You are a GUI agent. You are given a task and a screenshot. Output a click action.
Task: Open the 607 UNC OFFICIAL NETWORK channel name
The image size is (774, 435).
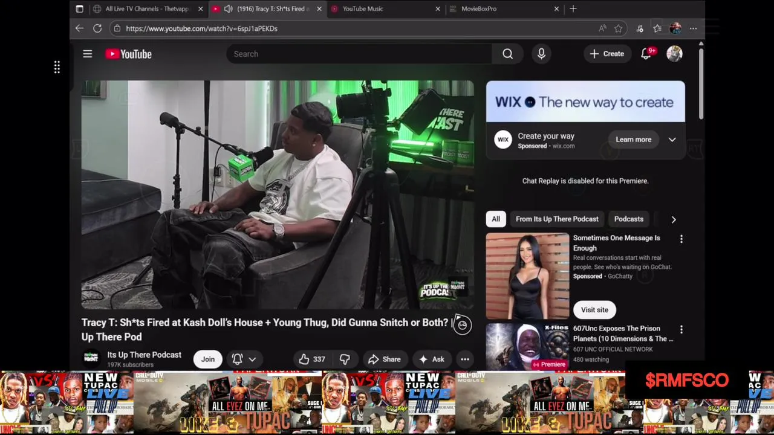[x=613, y=349]
